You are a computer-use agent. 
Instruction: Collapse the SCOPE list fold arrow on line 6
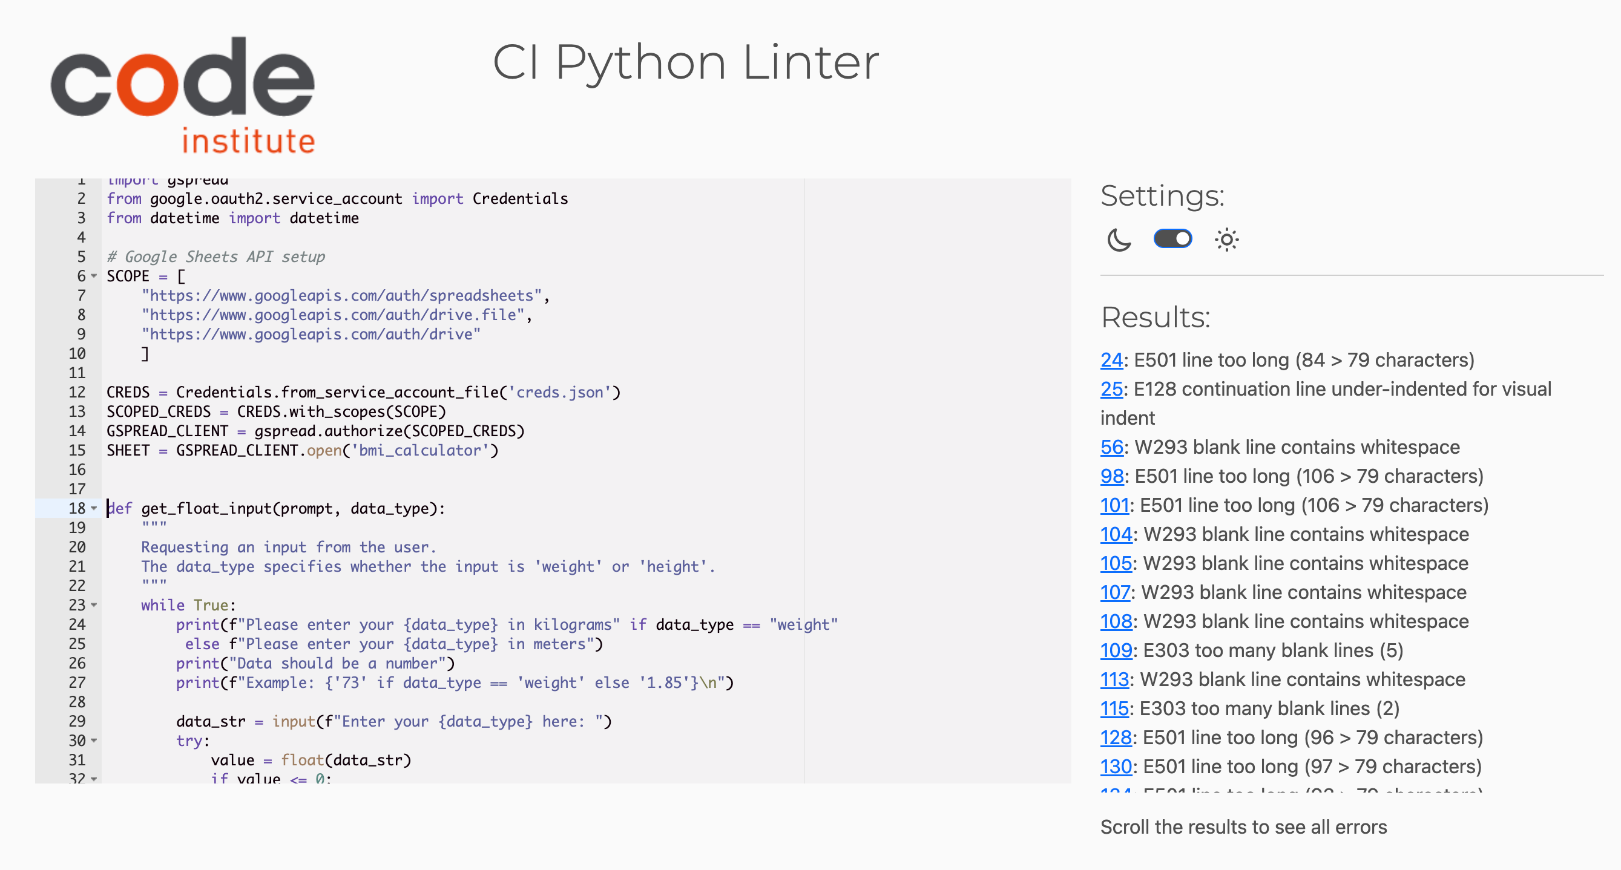[94, 276]
